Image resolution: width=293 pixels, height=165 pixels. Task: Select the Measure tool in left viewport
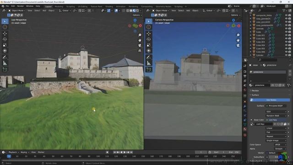5,63
